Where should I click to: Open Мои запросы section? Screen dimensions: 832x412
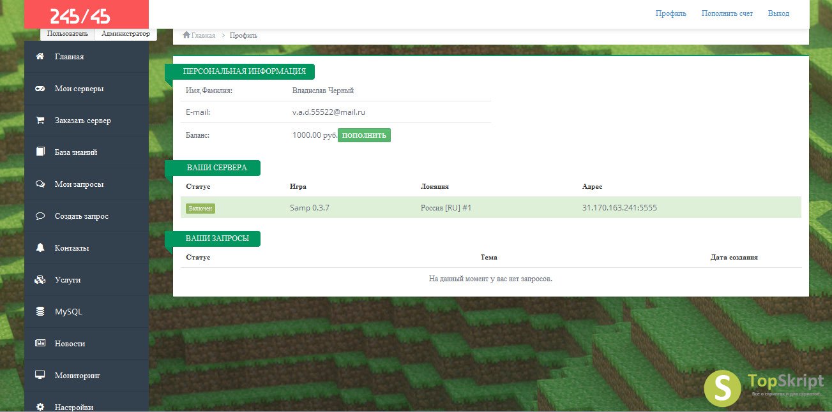pyautogui.click(x=86, y=184)
